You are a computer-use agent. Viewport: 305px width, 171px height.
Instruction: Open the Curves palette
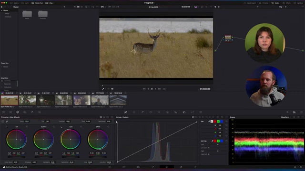[x=126, y=112]
